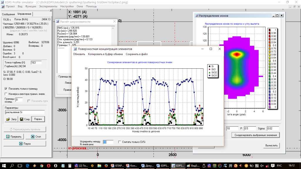The height and width of the screenshot is (169, 301).
Task: Minimize the Распределение ионов window
Action: (274, 16)
